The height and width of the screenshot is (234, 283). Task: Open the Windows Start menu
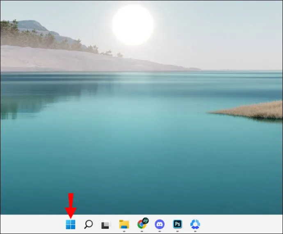[71, 224]
